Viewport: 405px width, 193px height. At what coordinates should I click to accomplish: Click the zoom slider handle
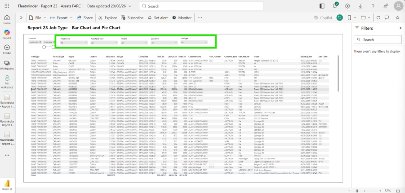[x=357, y=191]
